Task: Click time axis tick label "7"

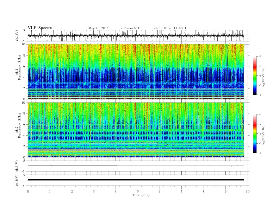Action: point(182,191)
